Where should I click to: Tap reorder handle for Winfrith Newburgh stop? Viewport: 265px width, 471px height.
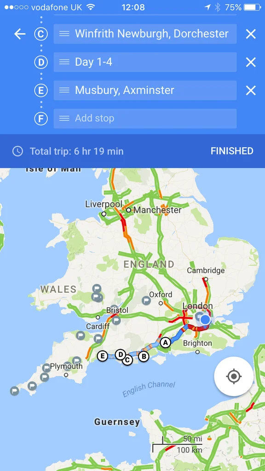click(64, 34)
